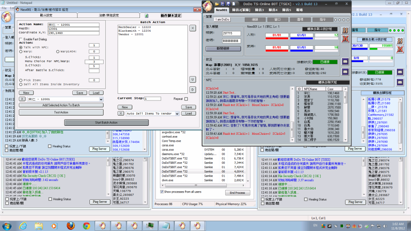Select the Warp radio button

(21, 52)
